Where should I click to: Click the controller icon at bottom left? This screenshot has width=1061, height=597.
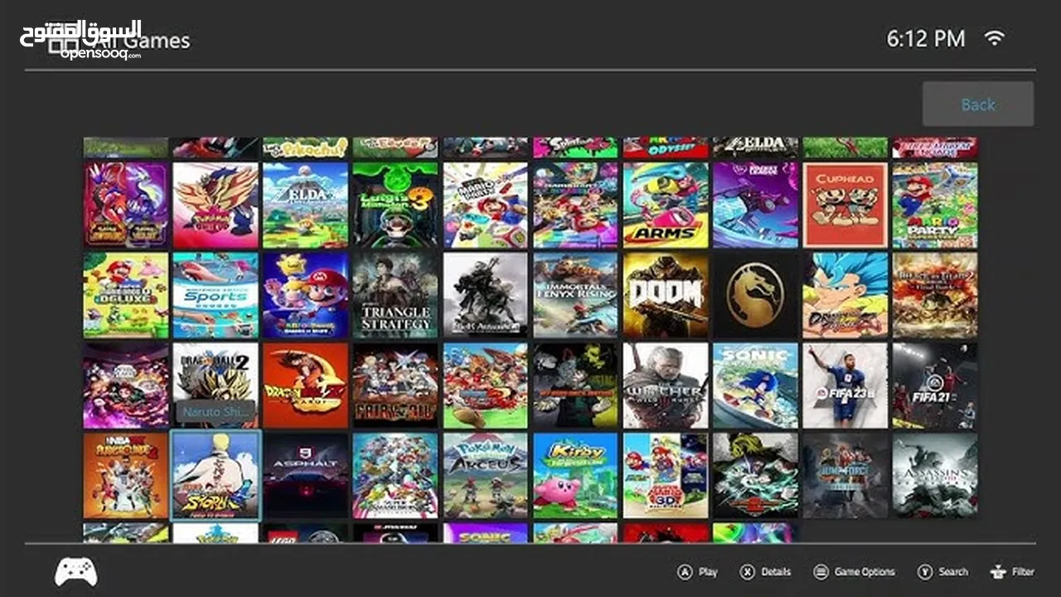pos(75,571)
